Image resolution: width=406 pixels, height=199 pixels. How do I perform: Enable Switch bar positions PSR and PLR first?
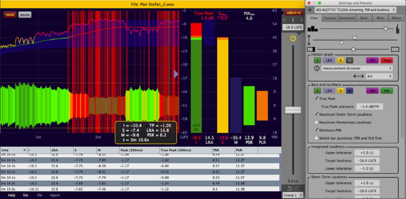coord(316,138)
